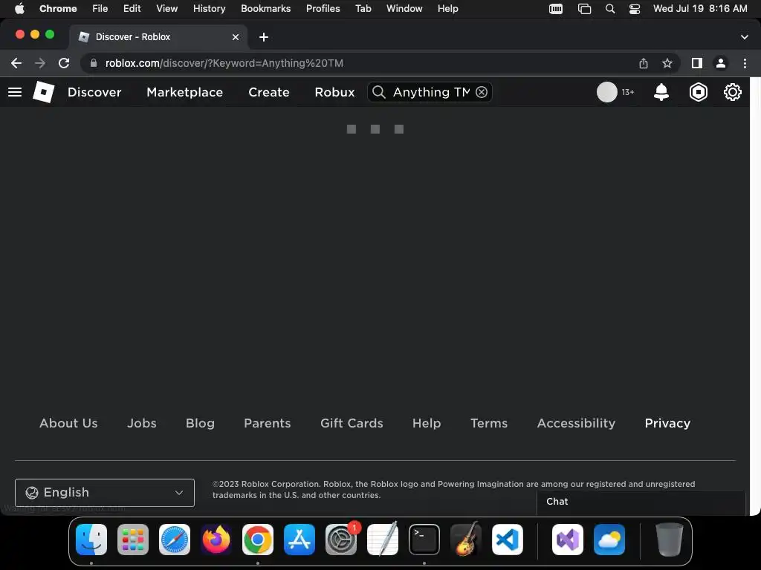This screenshot has width=761, height=570.
Task: Share this page from the address bar
Action: 644,63
